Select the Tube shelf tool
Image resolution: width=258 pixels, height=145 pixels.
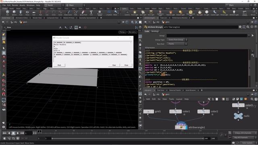(x=21, y=12)
